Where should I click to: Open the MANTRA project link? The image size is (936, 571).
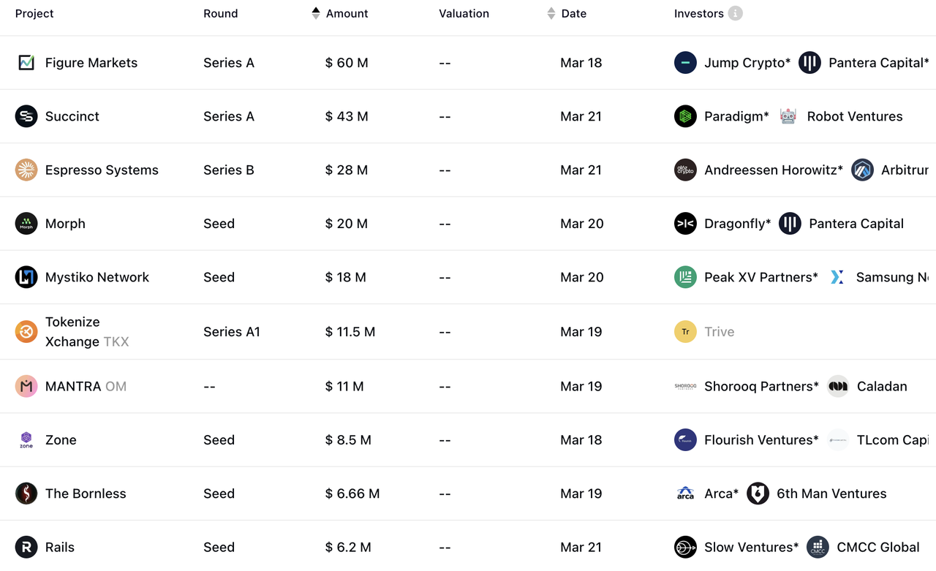point(73,386)
